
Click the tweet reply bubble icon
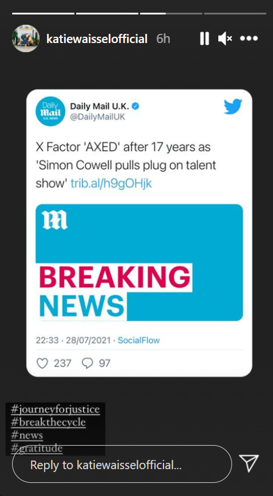(x=87, y=363)
